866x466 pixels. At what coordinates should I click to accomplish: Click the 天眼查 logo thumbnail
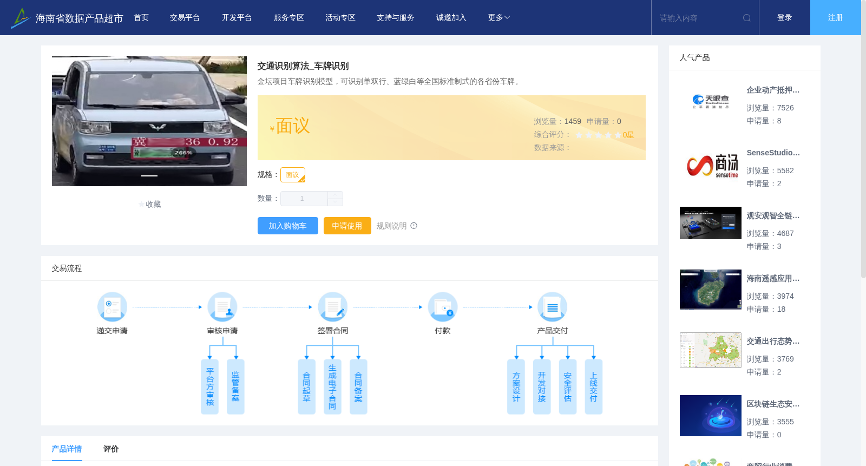pyautogui.click(x=711, y=102)
